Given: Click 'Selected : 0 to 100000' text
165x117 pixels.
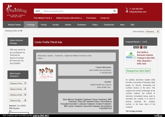Looking at the screenshot, I should click(x=17, y=106).
